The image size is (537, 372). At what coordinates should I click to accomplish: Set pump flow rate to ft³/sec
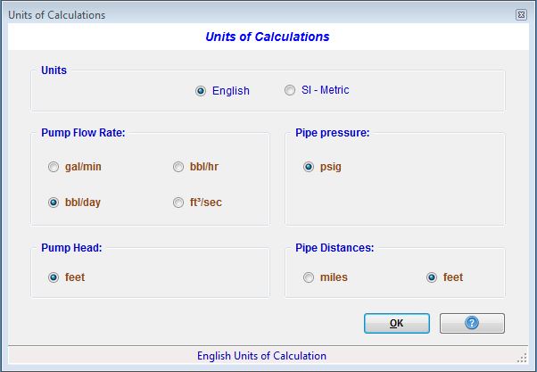click(178, 203)
